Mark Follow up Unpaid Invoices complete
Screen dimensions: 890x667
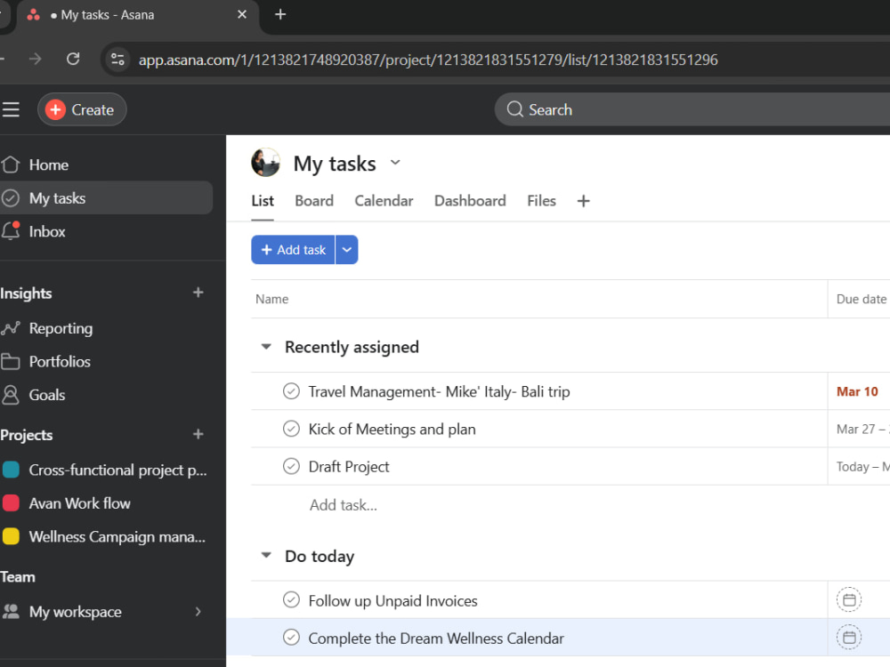291,599
